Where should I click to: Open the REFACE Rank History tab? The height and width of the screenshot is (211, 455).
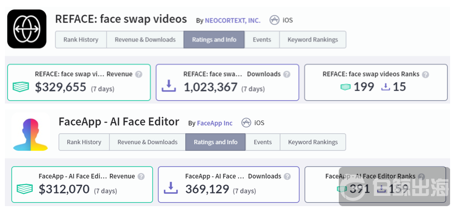point(81,40)
